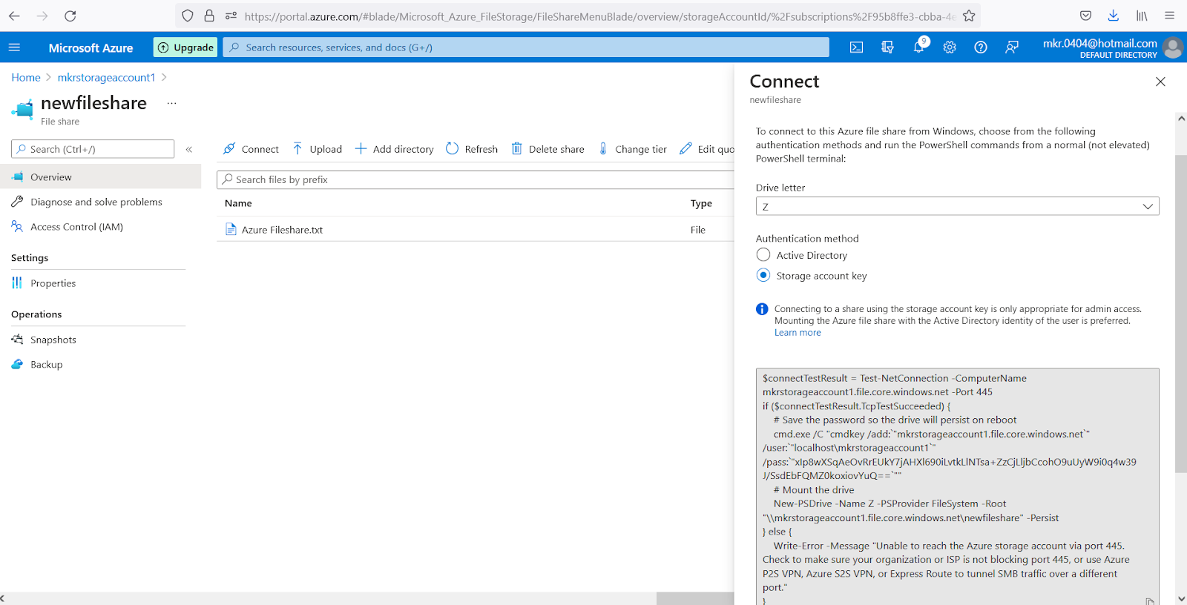The width and height of the screenshot is (1187, 605).
Task: Close the Connect panel
Action: click(1160, 82)
